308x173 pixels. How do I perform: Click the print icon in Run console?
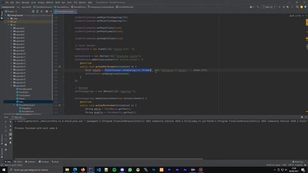(x=11, y=138)
